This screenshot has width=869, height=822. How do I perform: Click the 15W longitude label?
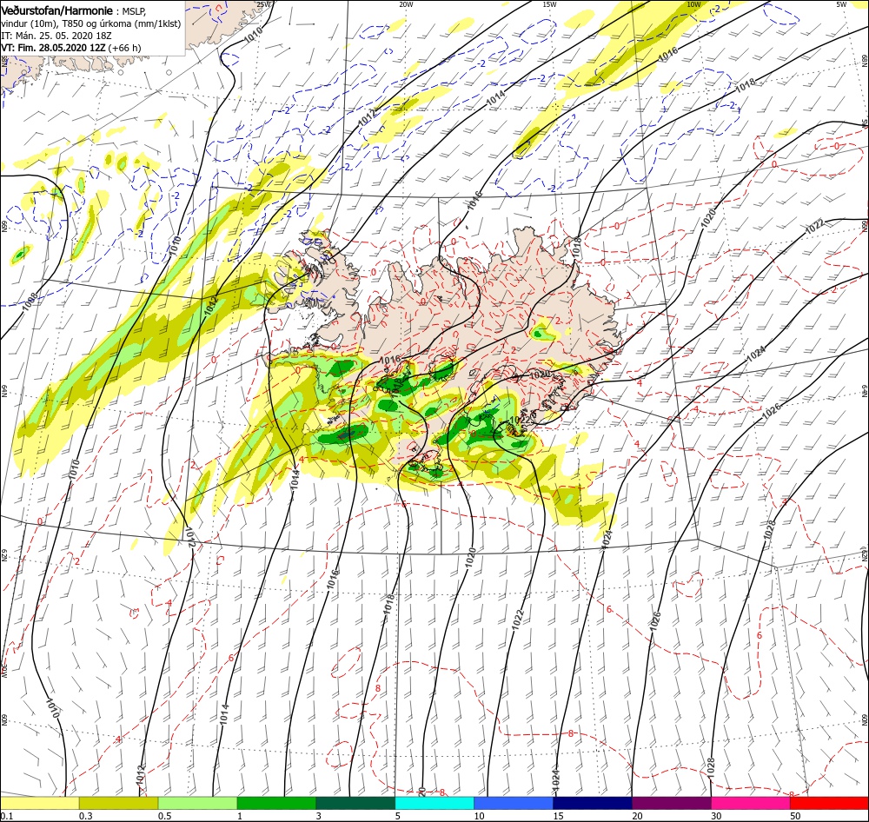click(x=549, y=4)
